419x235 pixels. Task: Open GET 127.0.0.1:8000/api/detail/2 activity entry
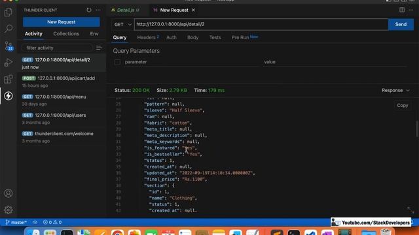point(62,63)
